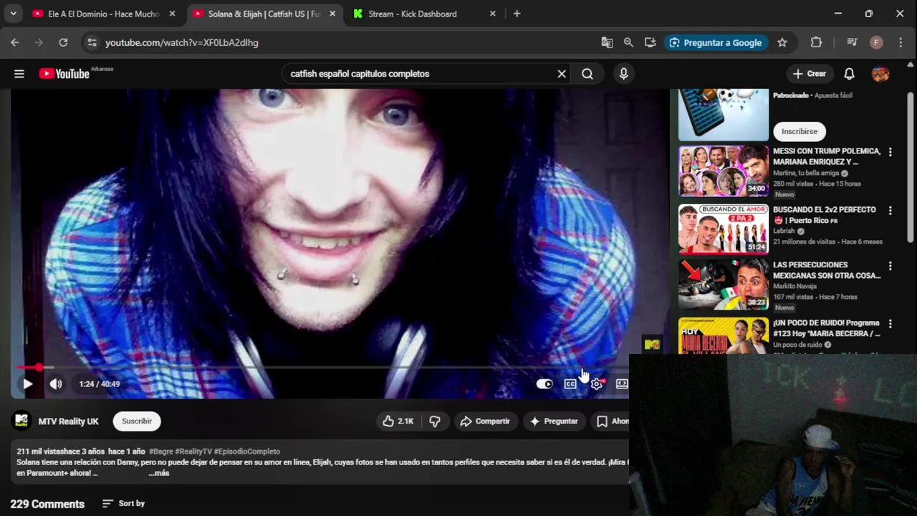Open the tab search dropdown arrow
Screen dimensions: 917x516
point(13,14)
